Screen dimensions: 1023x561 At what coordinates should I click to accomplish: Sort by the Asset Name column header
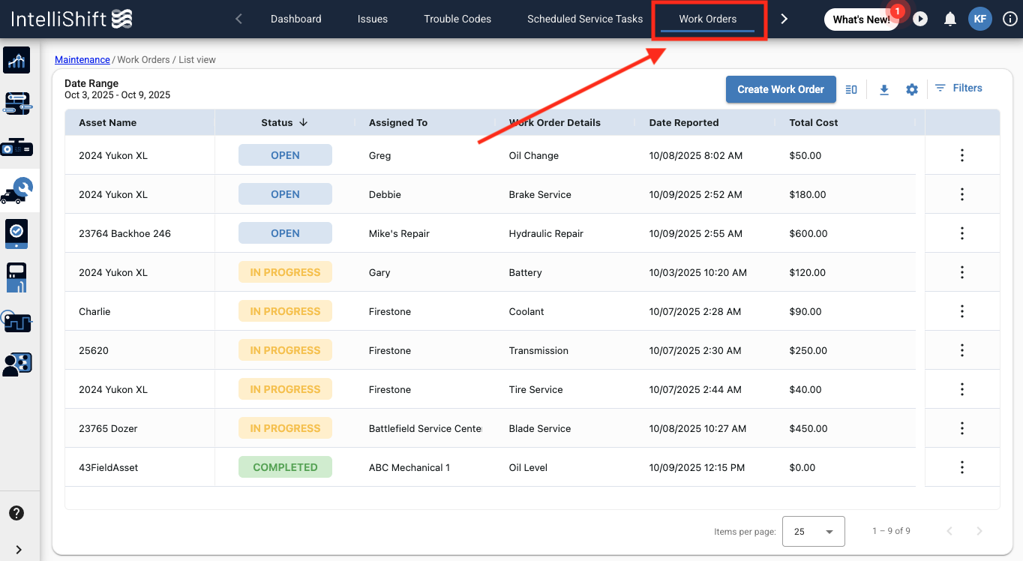pos(107,122)
